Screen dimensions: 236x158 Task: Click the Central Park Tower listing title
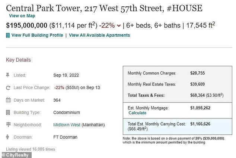click(x=105, y=7)
